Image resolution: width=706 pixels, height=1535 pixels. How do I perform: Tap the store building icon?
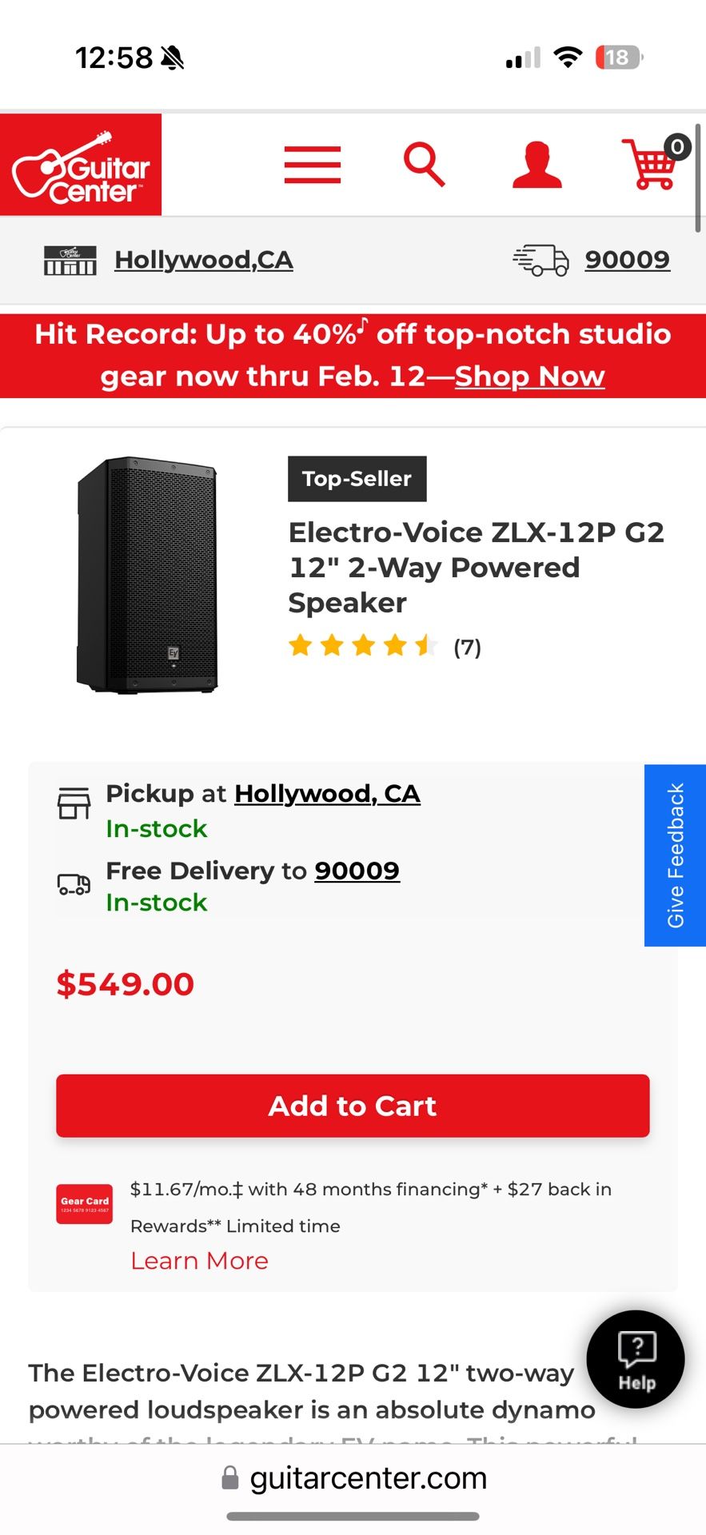(x=70, y=260)
